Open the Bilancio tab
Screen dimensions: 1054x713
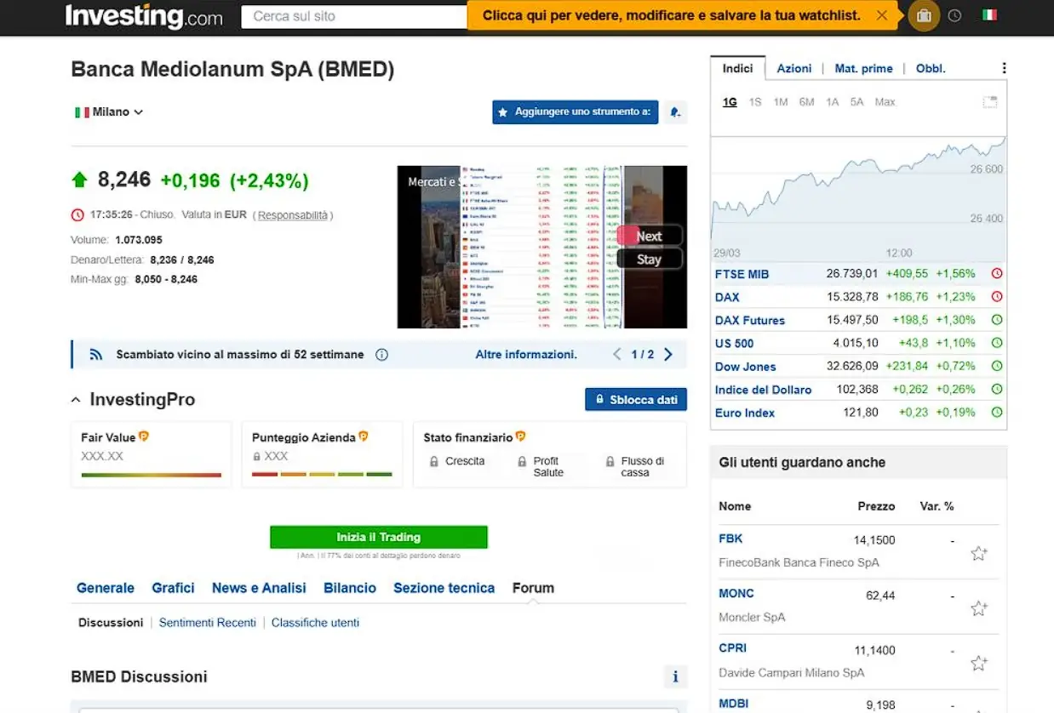click(x=350, y=588)
